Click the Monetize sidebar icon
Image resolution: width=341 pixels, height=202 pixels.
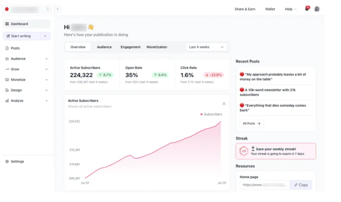pyautogui.click(x=7, y=80)
